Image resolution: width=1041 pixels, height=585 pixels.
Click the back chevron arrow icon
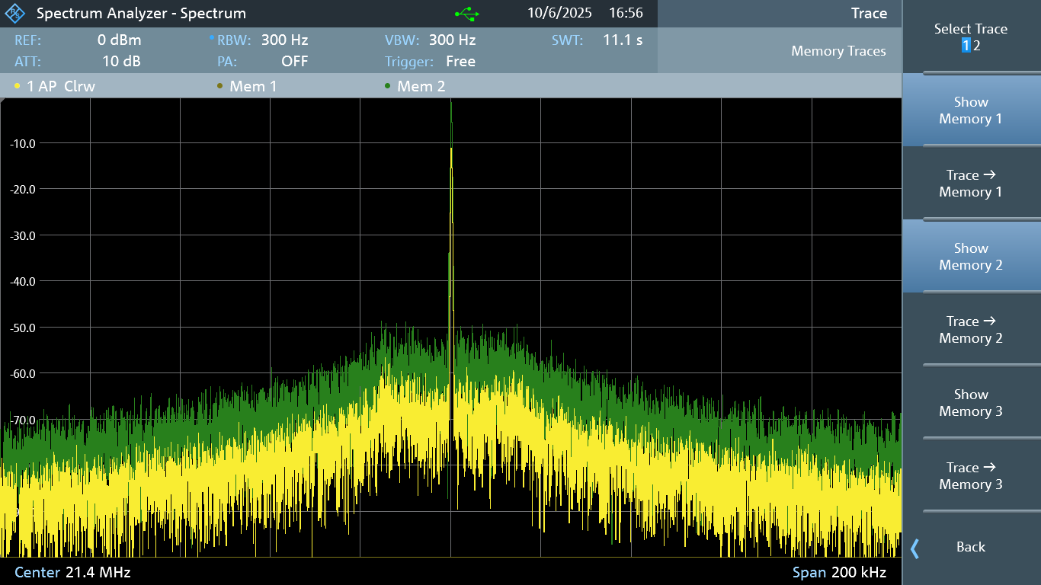point(915,548)
